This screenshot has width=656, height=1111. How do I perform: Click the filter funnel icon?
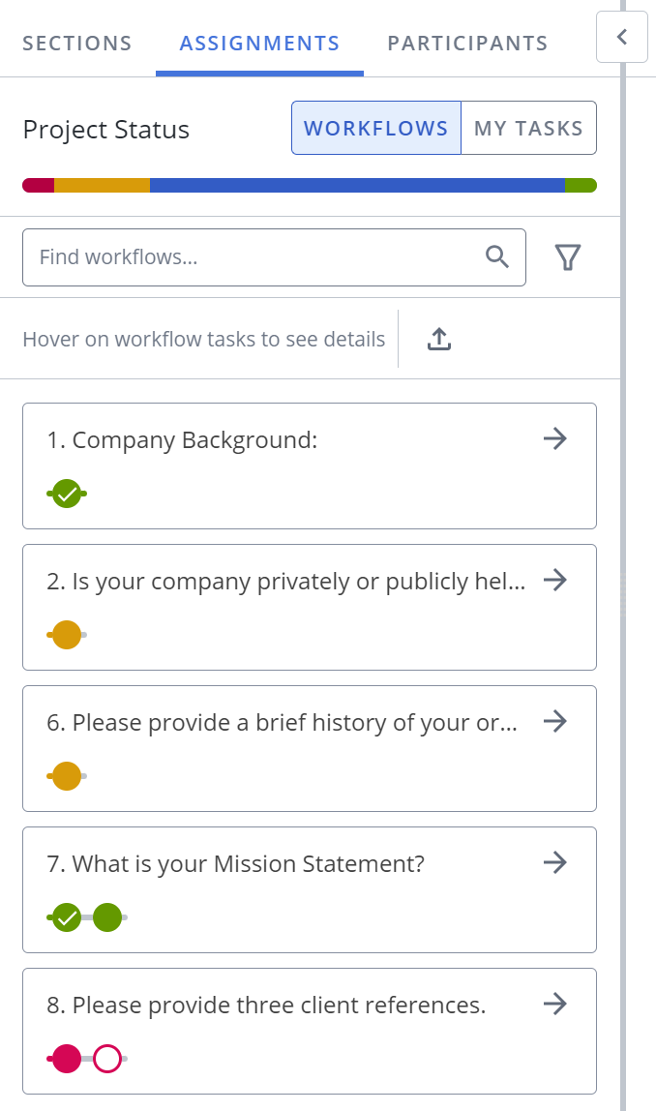tap(567, 257)
